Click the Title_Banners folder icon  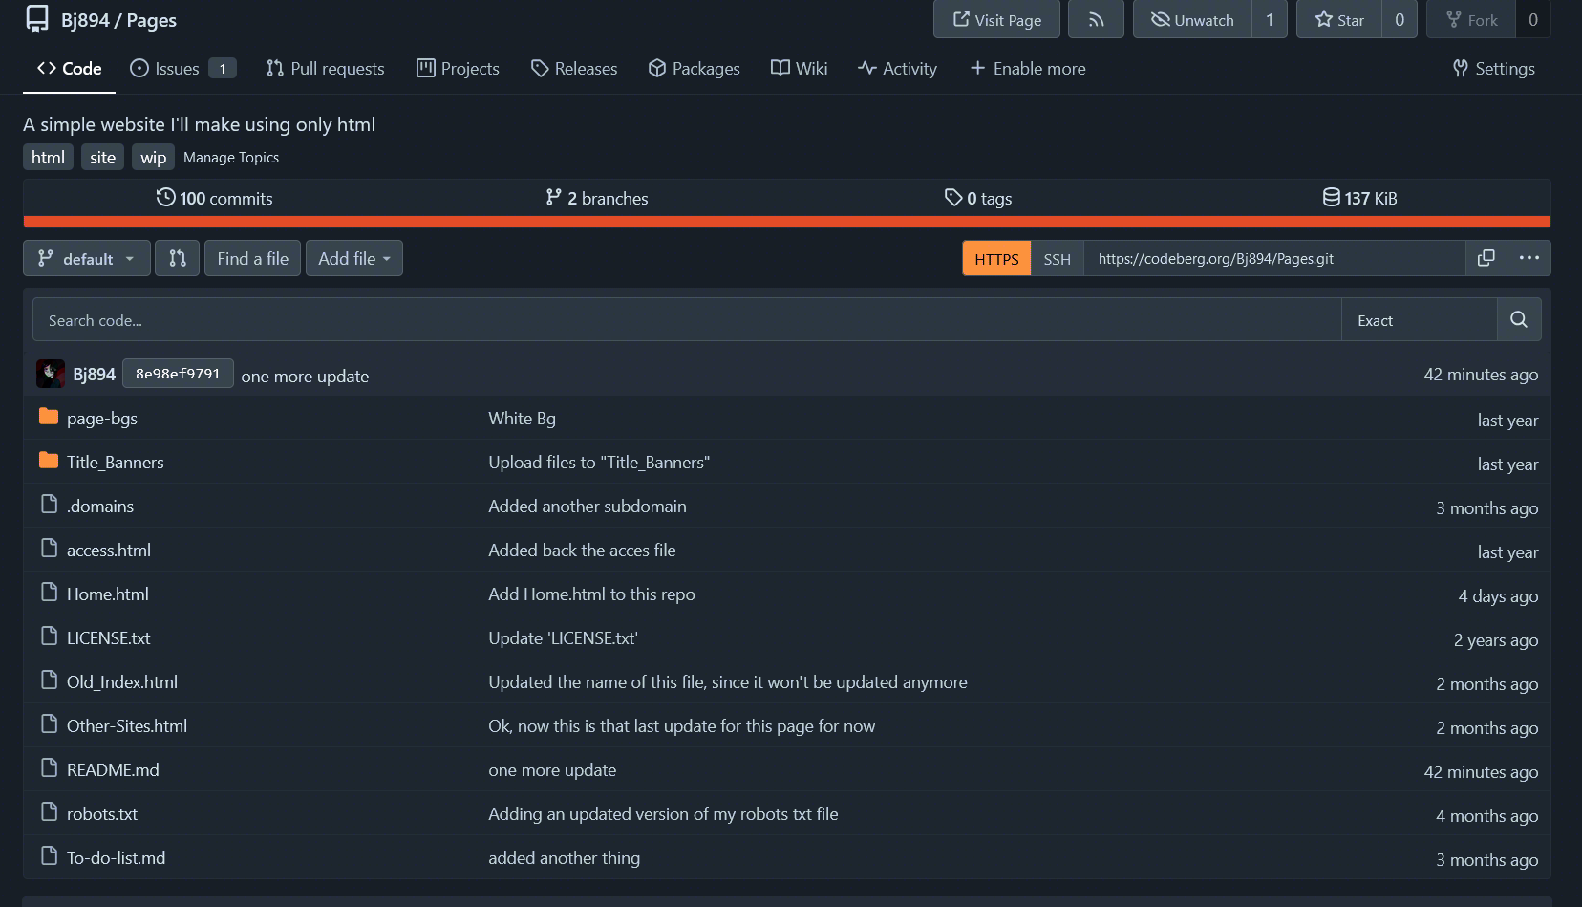pos(49,461)
